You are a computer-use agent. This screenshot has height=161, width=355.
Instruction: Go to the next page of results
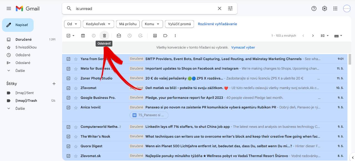[x=313, y=35]
